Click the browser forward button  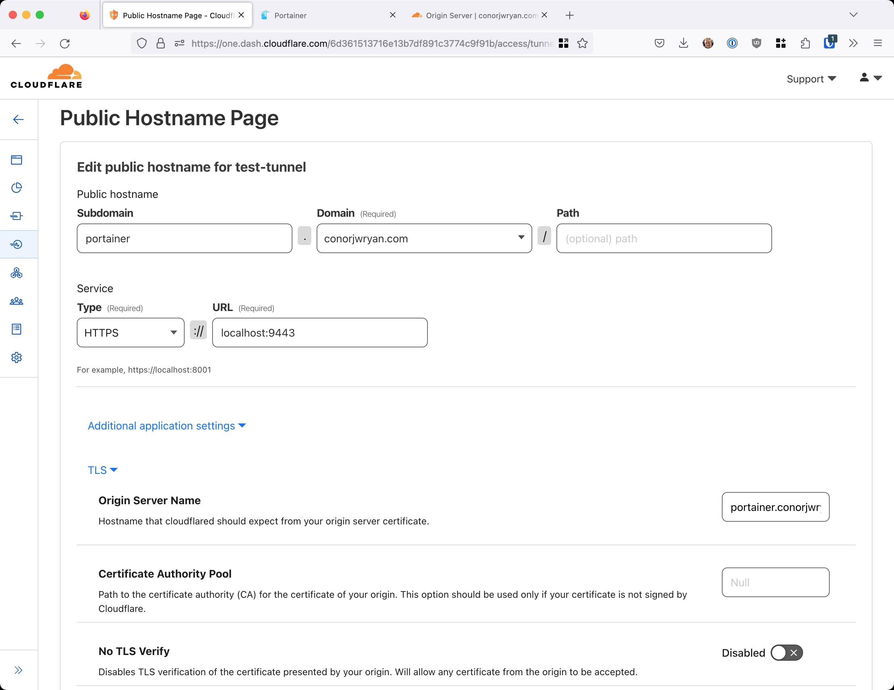40,43
